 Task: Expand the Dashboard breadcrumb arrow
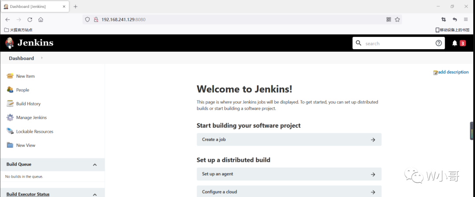click(x=42, y=58)
